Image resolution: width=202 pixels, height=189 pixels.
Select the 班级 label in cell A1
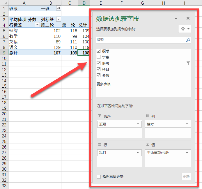pyautogui.click(x=24, y=8)
